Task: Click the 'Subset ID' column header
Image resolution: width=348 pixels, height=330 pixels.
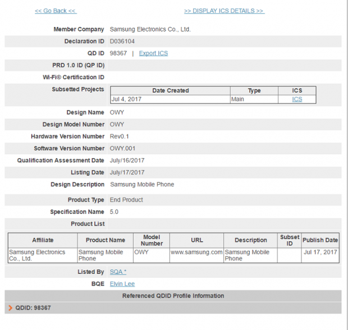Action: [x=290, y=240]
